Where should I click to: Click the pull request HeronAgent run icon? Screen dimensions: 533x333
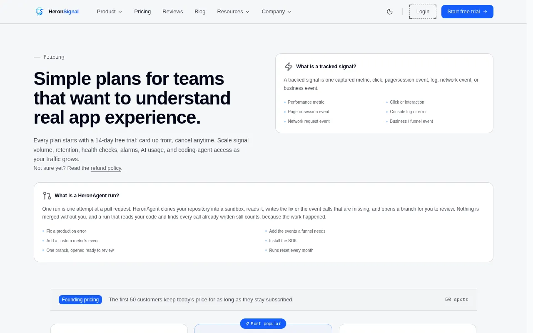point(47,196)
